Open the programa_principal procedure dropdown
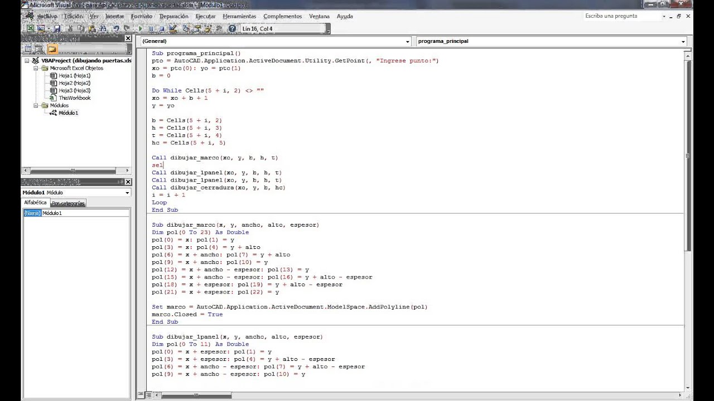 [x=683, y=41]
